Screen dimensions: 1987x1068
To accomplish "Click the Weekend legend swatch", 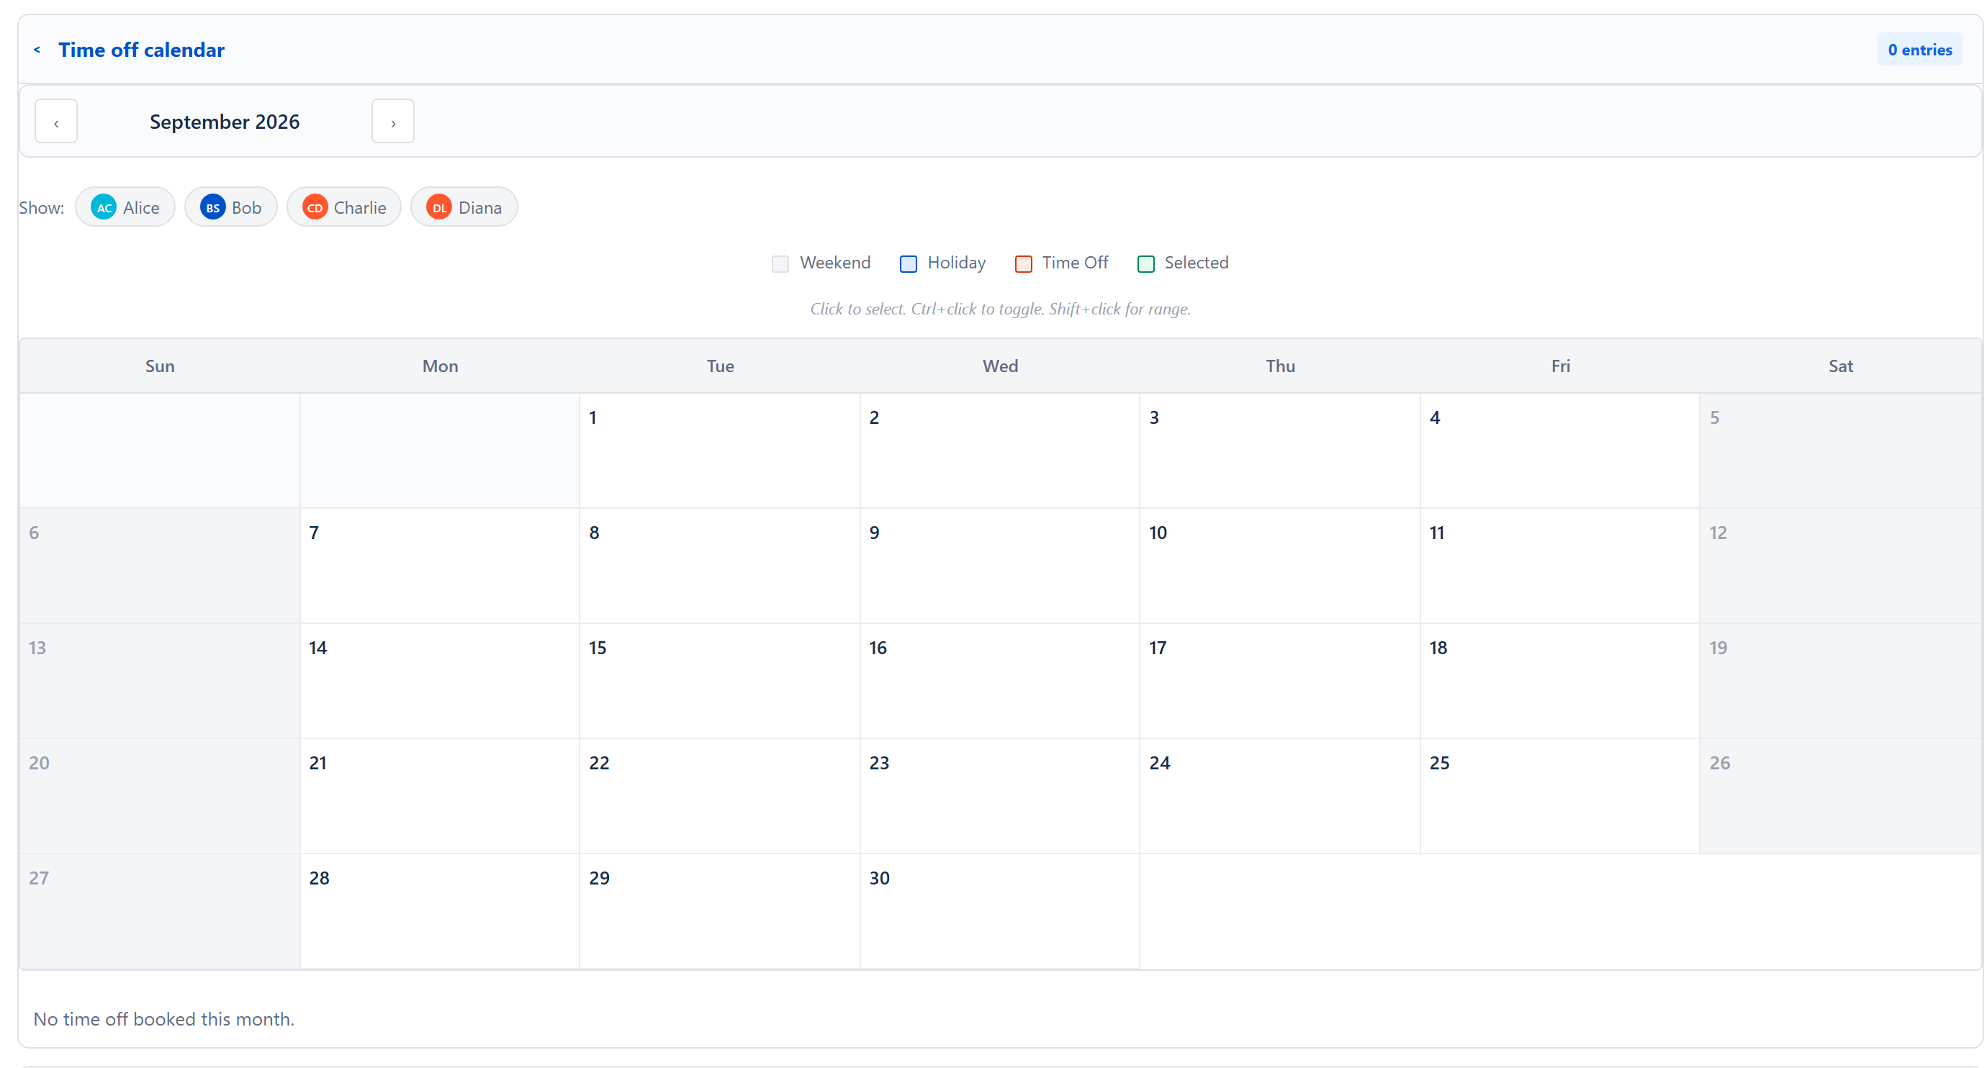I will pyautogui.click(x=780, y=263).
